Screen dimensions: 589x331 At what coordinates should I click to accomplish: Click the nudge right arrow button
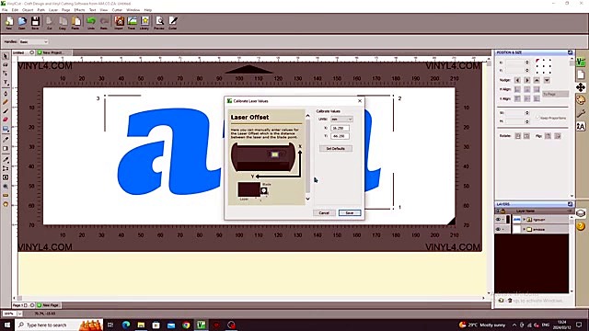tap(527, 80)
